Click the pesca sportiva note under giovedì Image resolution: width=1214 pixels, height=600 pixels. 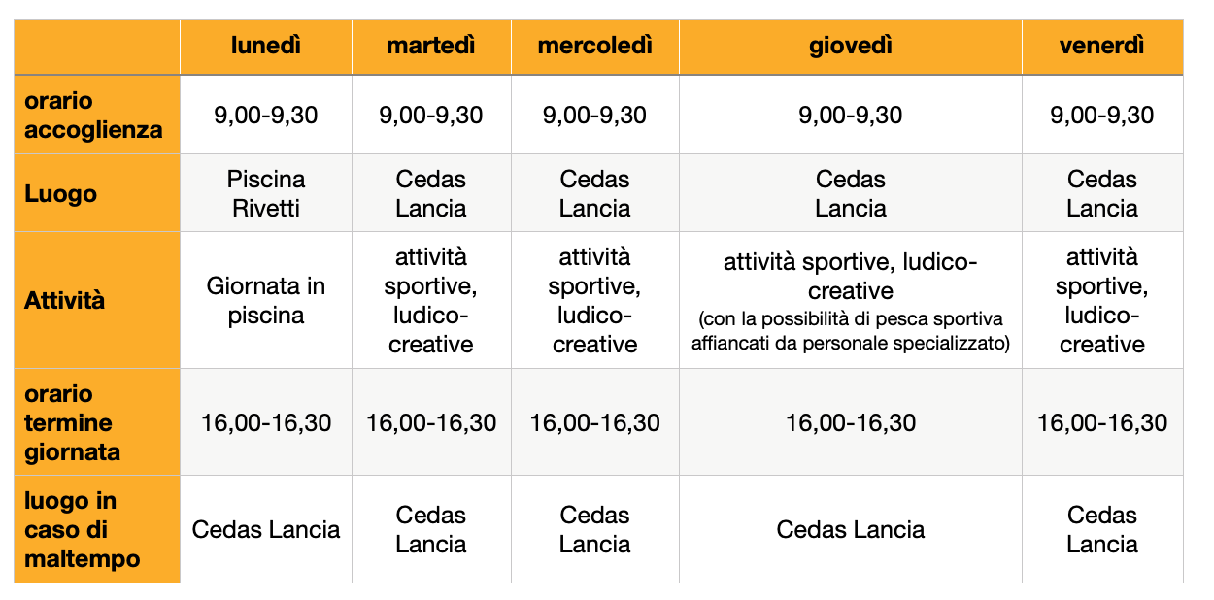[x=851, y=330]
